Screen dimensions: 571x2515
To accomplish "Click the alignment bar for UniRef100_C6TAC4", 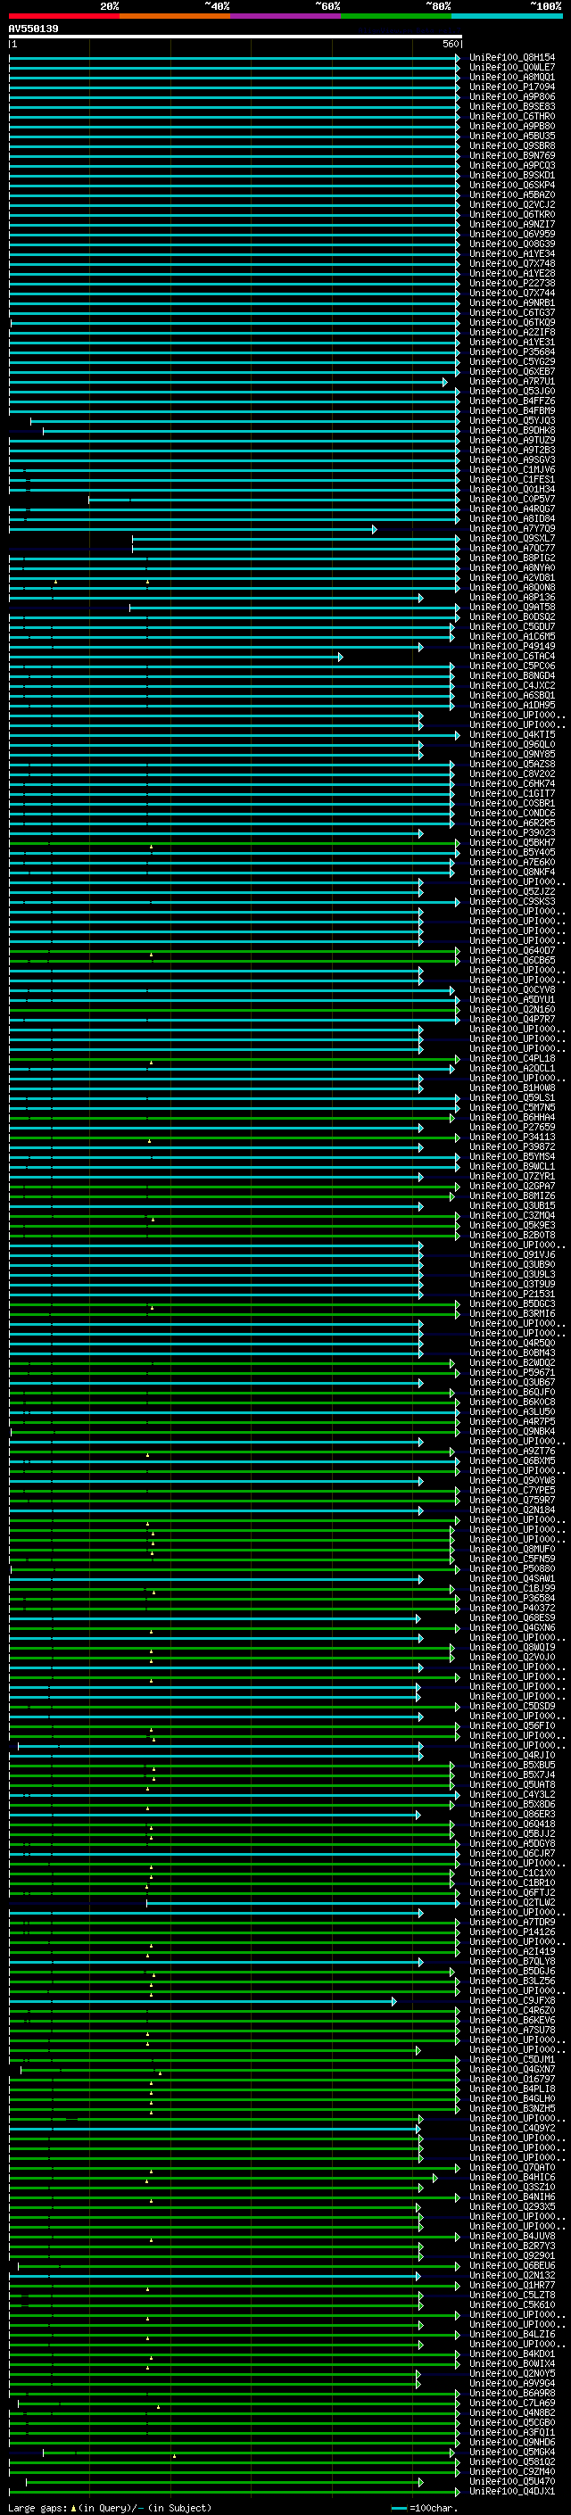I will point(176,657).
